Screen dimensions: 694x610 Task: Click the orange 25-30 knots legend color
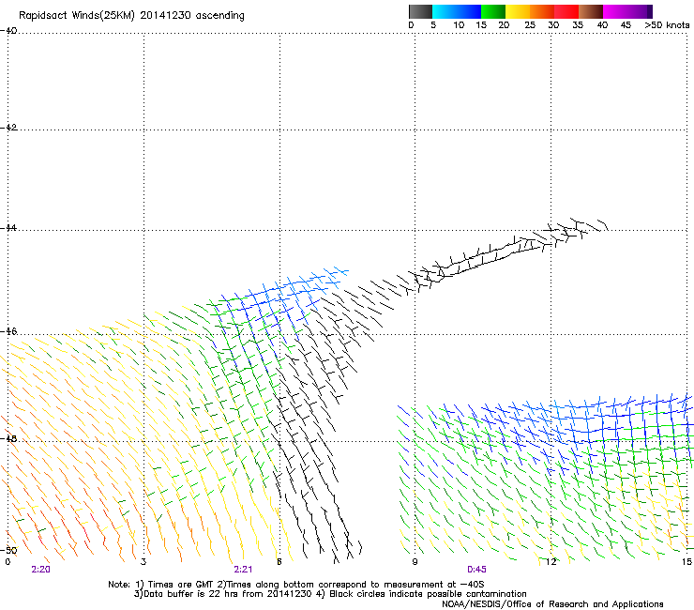[x=542, y=11]
